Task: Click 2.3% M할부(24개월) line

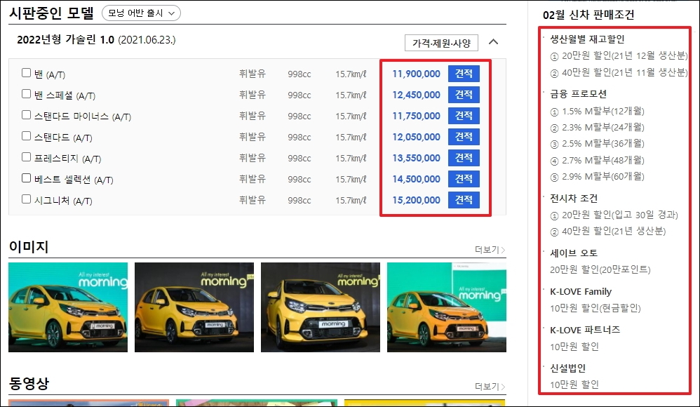Action: click(598, 127)
